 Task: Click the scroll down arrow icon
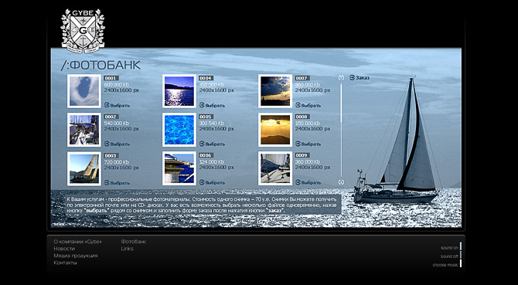(x=341, y=182)
